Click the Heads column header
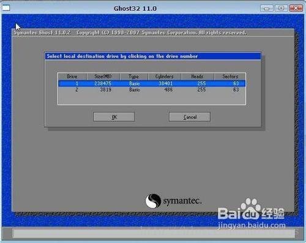Image resolution: width=306 pixels, height=243 pixels. pyautogui.click(x=197, y=77)
